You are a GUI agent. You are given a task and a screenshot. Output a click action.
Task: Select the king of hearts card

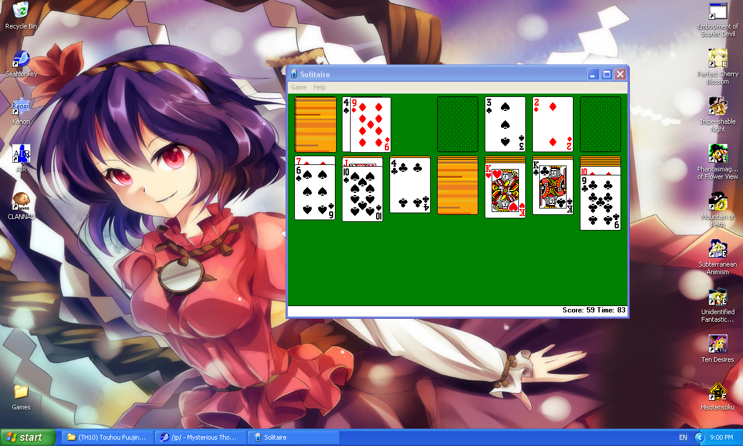coord(505,190)
